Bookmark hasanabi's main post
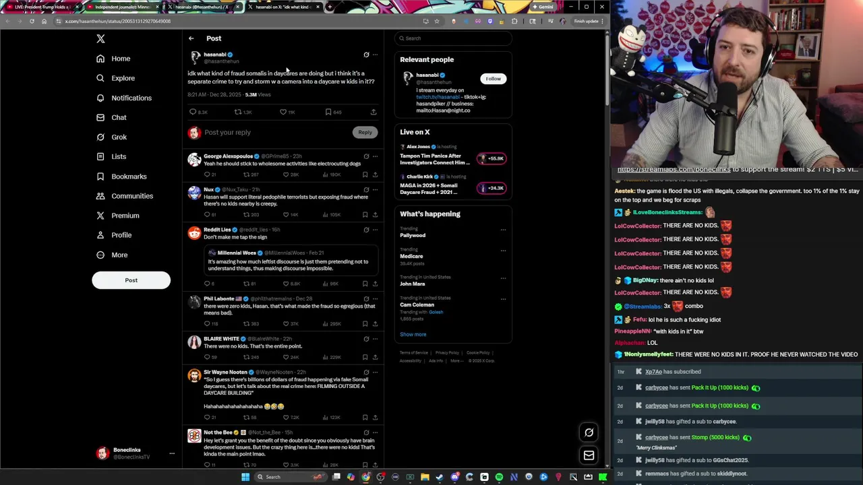 pyautogui.click(x=328, y=112)
